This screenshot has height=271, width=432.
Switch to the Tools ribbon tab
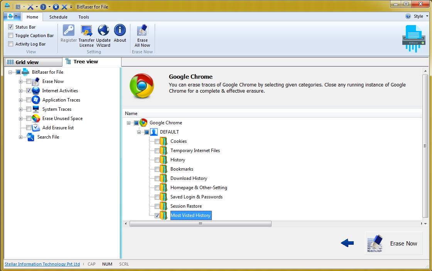(84, 17)
